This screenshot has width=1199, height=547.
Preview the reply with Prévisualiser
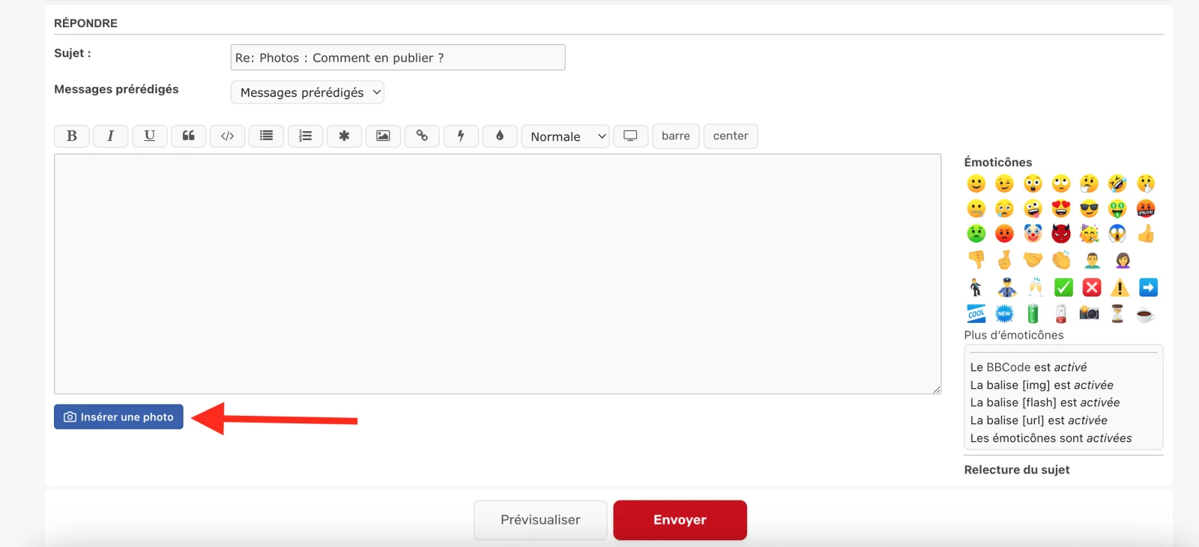(x=540, y=520)
